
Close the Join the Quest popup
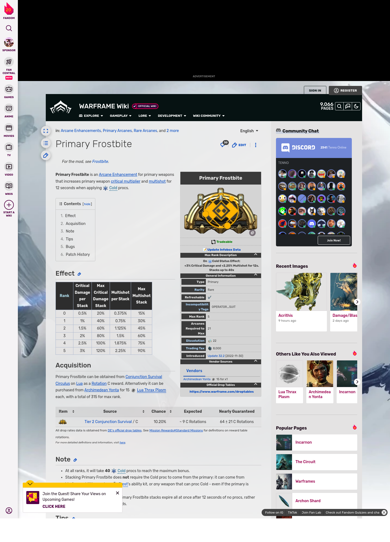coord(118,493)
